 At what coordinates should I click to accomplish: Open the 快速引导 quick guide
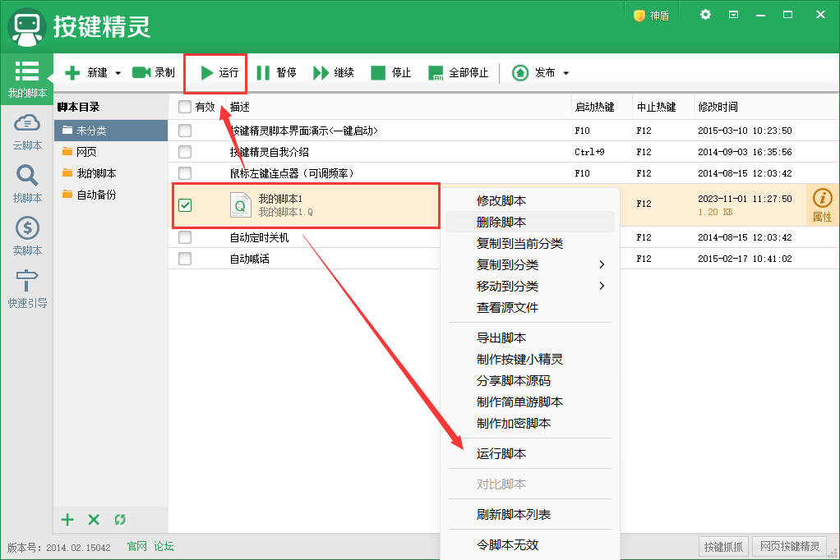tap(27, 289)
